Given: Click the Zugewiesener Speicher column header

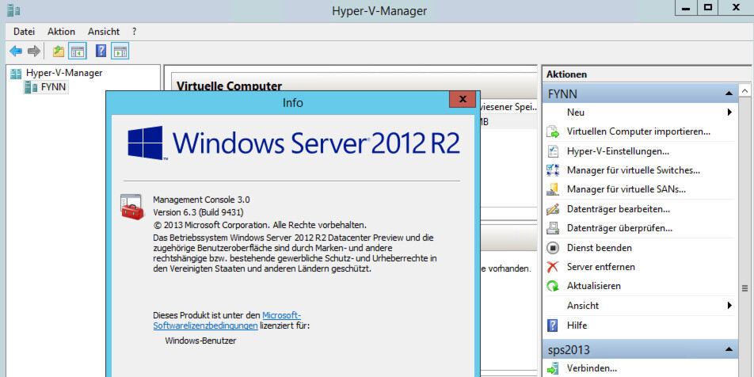Looking at the screenshot, I should [508, 108].
